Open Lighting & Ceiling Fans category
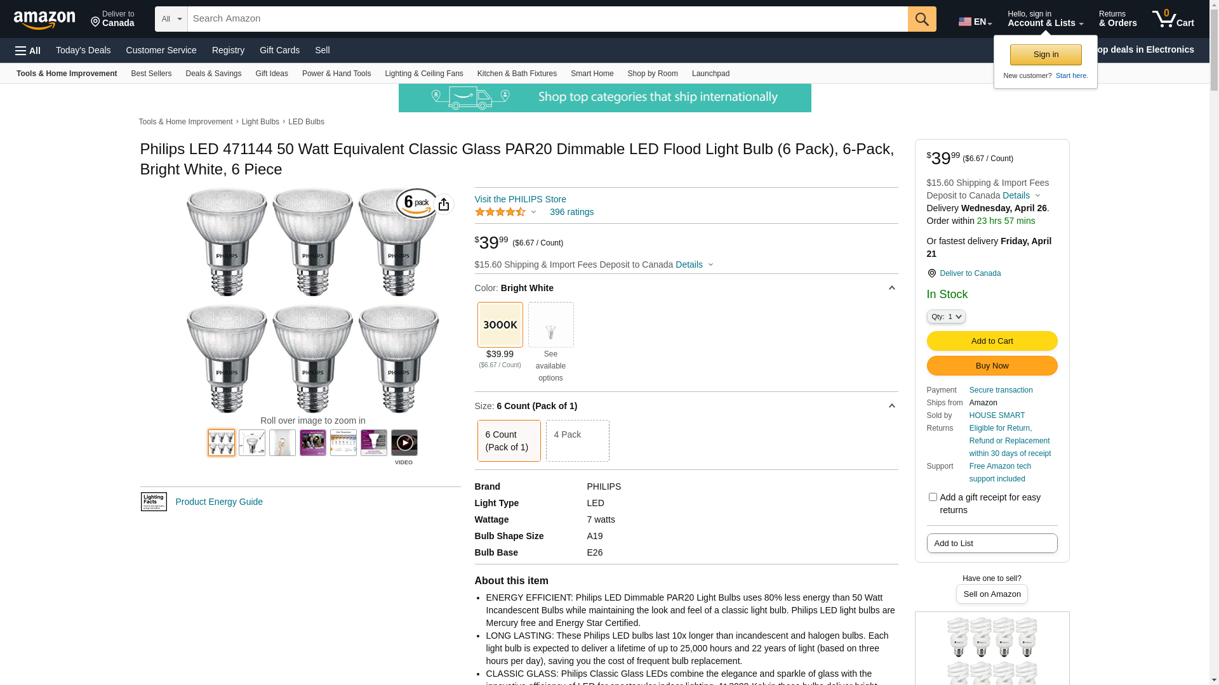Image resolution: width=1219 pixels, height=685 pixels. [x=423, y=74]
